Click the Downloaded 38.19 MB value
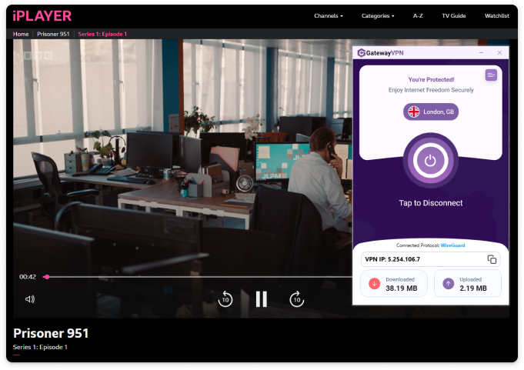524x370 pixels. click(x=402, y=288)
